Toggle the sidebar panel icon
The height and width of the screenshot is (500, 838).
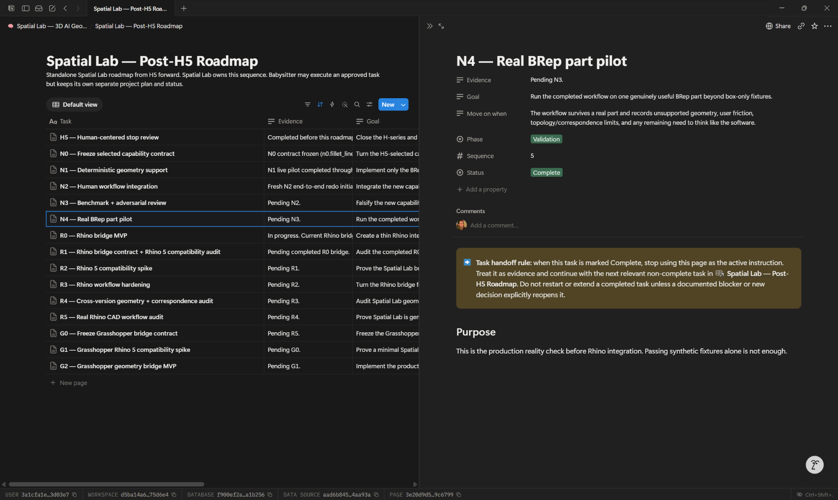pyautogui.click(x=25, y=8)
